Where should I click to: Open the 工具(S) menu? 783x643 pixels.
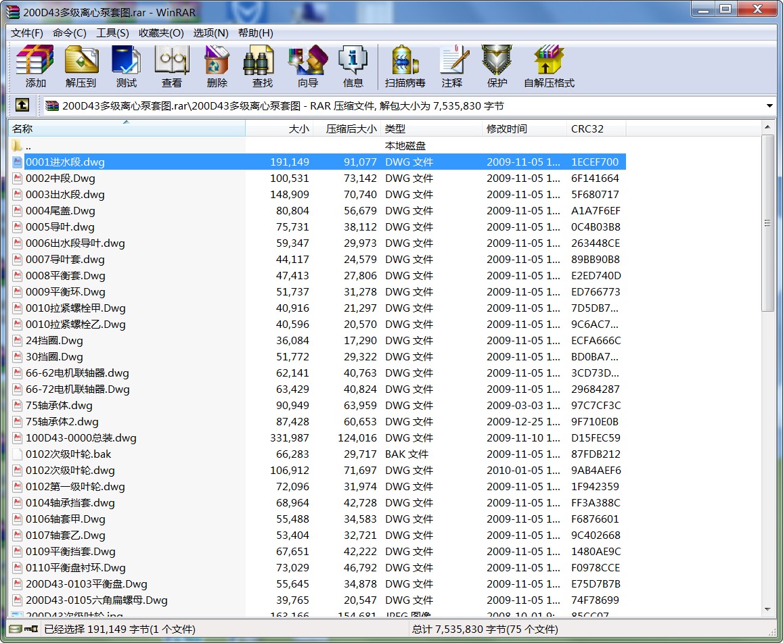[112, 33]
